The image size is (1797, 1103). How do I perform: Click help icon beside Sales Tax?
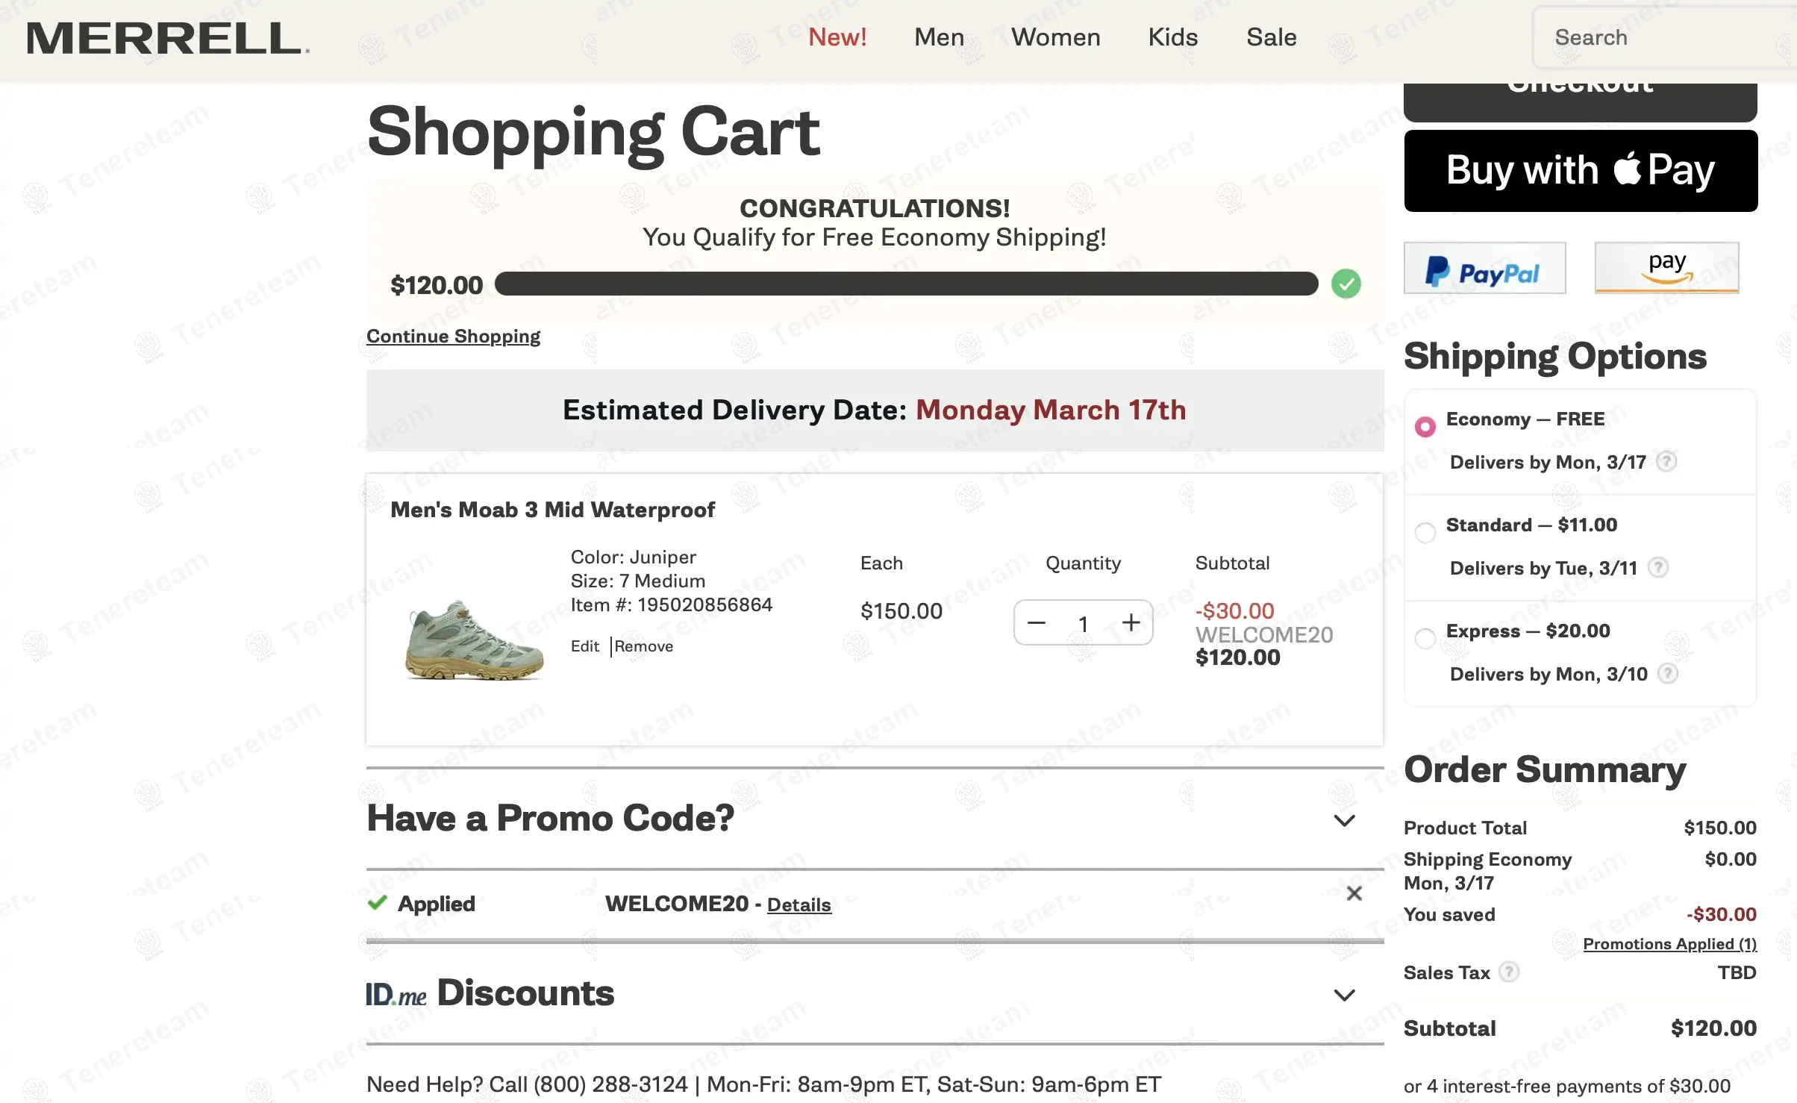click(1508, 972)
